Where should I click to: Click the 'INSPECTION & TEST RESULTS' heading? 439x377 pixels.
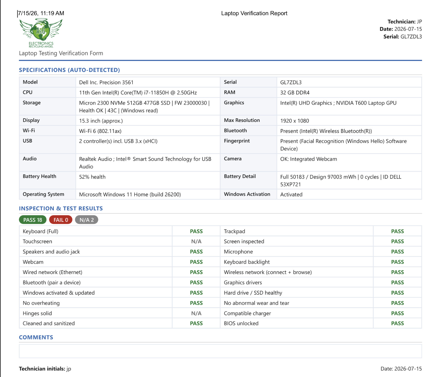point(61,208)
